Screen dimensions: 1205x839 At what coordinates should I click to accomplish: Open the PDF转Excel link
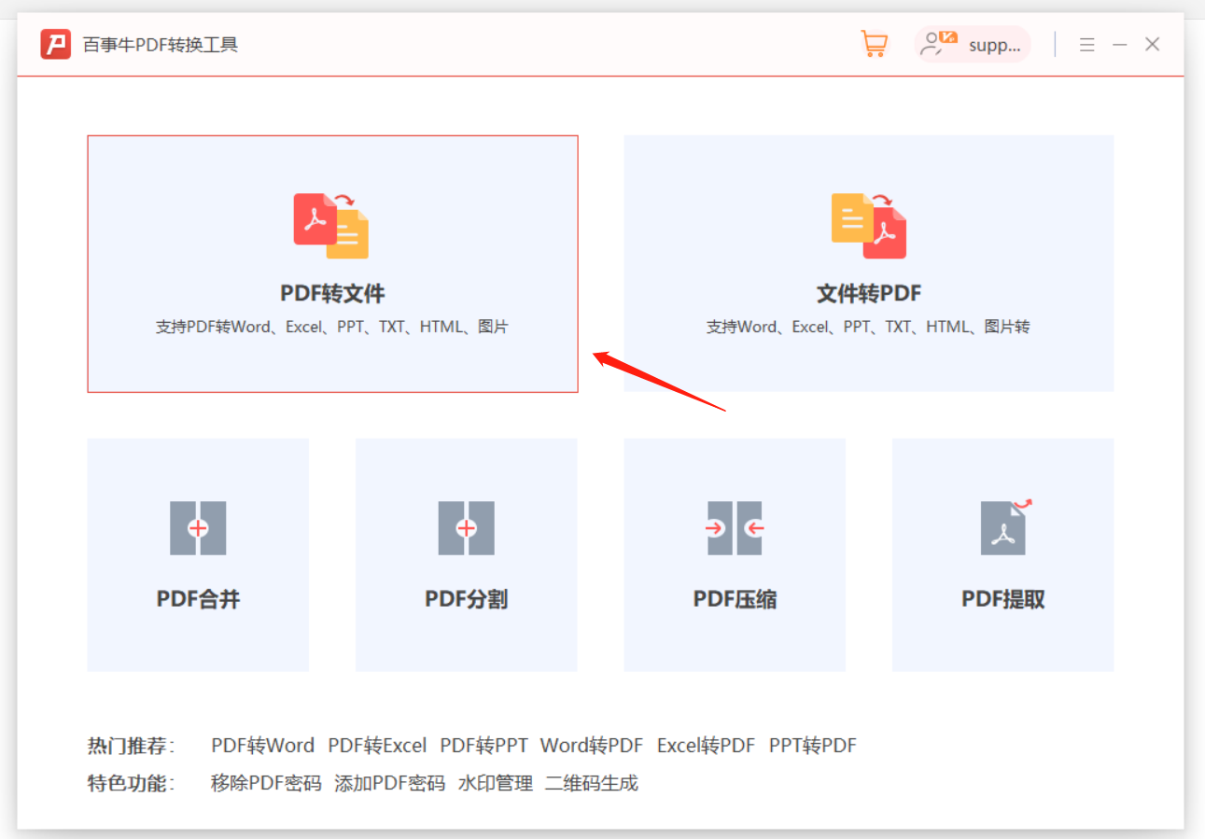tap(378, 745)
